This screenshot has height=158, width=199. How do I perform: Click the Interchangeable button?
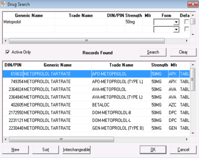[x=76, y=150]
